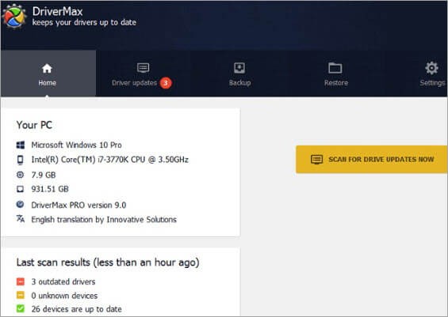
Task: Click the CPU icon beside Intel Core
Action: 21,160
